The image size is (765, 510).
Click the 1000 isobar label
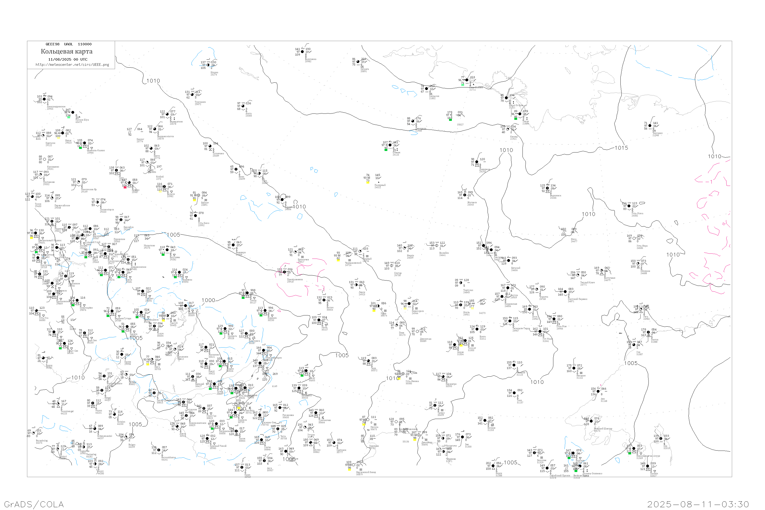click(209, 301)
